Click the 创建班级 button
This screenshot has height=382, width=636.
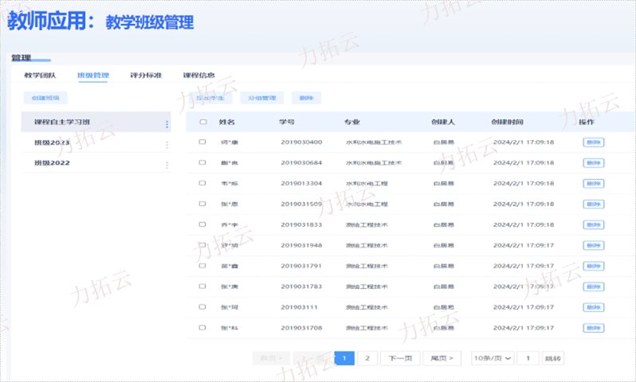coord(45,98)
